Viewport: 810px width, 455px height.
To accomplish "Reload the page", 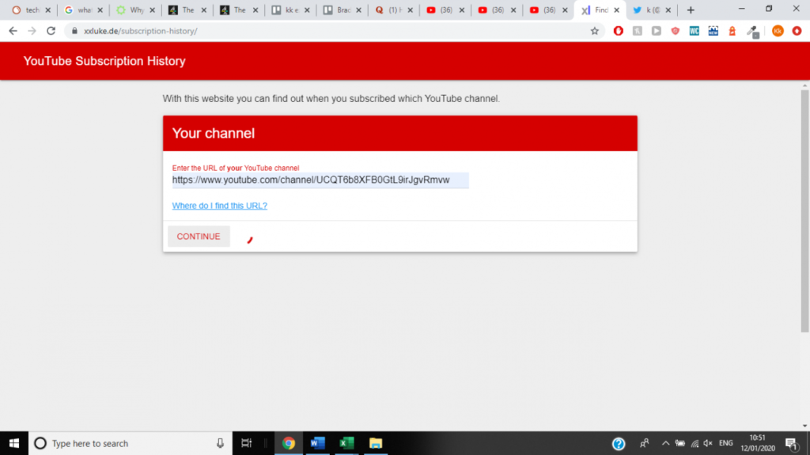I will (51, 31).
